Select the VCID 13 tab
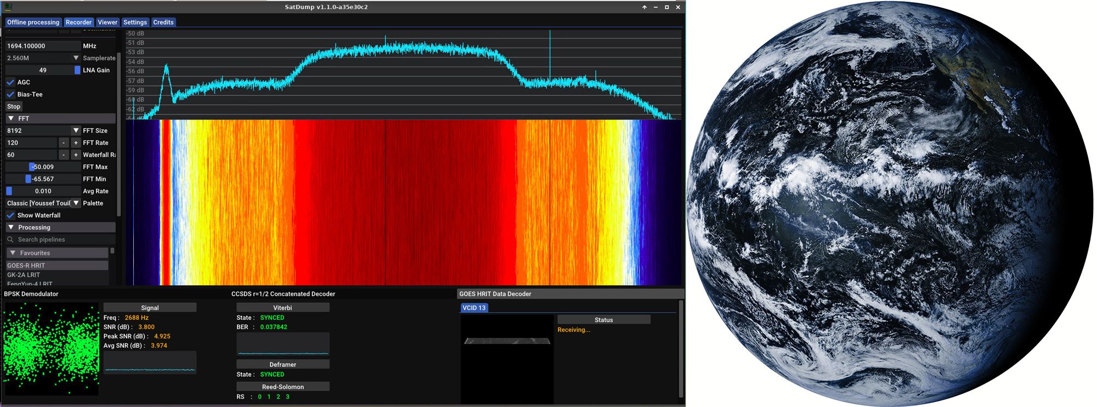Screen dimensions: 1097x407 click(474, 308)
